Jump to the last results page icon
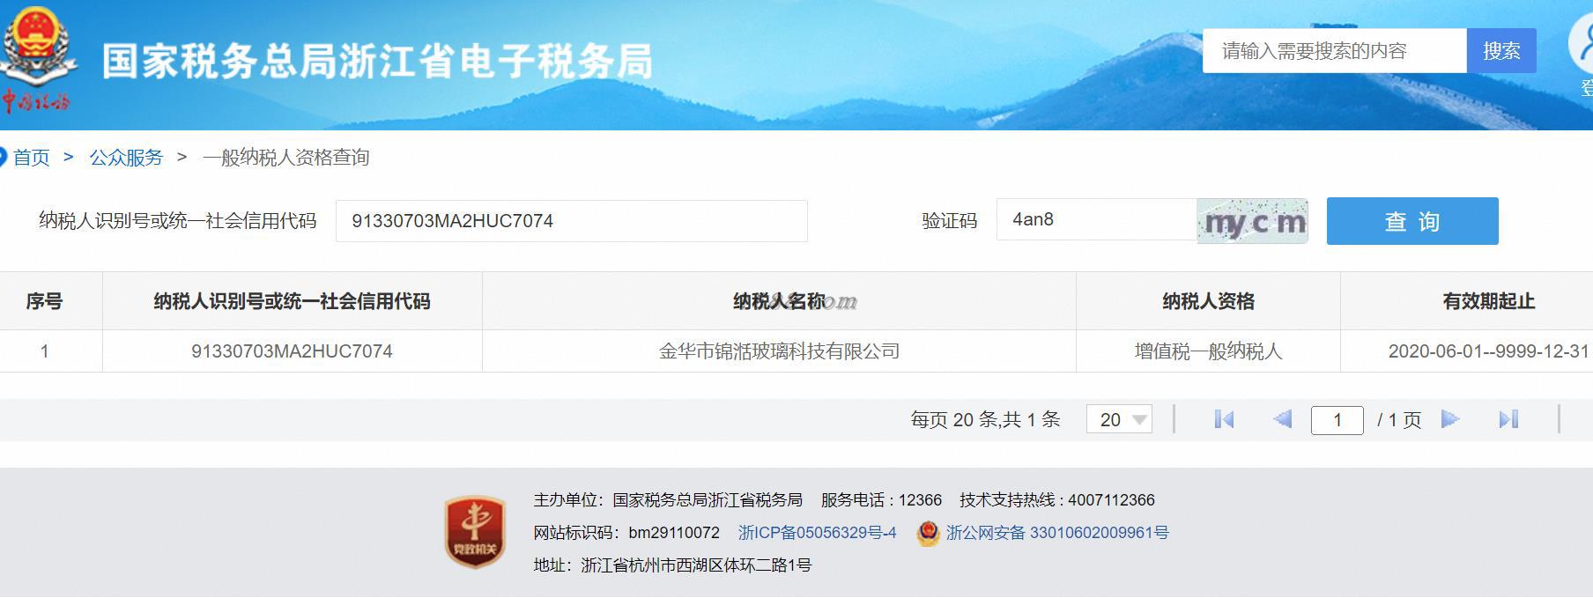This screenshot has width=1593, height=598. (1508, 419)
